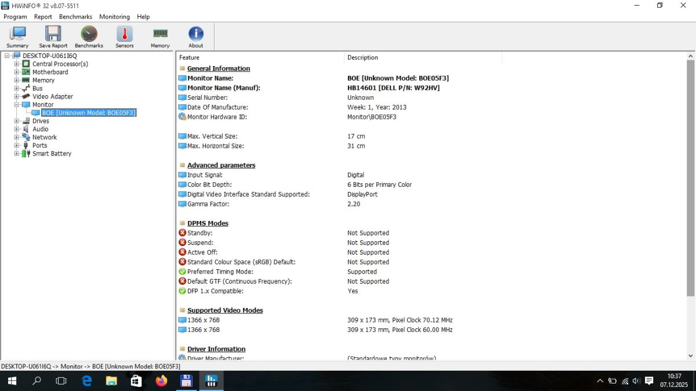Image resolution: width=696 pixels, height=391 pixels.
Task: Show the About info icon
Action: click(196, 37)
